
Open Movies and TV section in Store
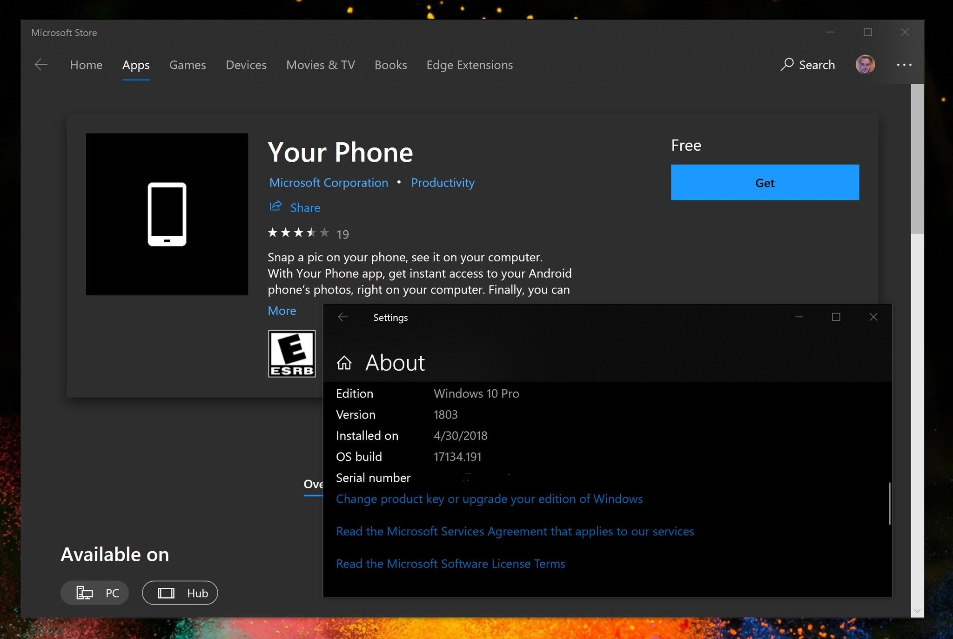[x=320, y=64]
